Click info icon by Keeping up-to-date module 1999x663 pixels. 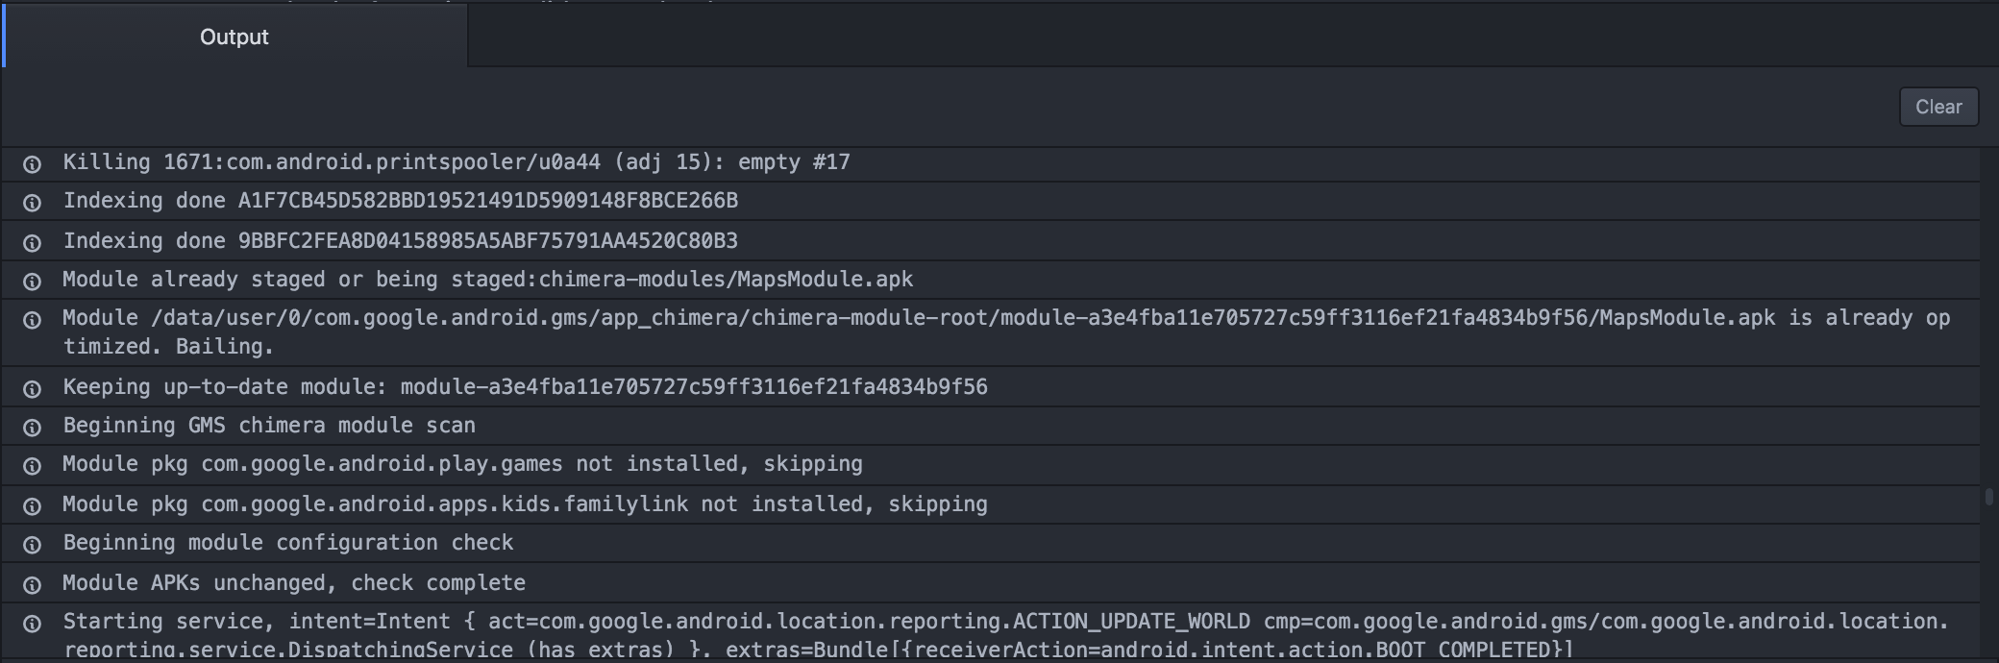(32, 389)
